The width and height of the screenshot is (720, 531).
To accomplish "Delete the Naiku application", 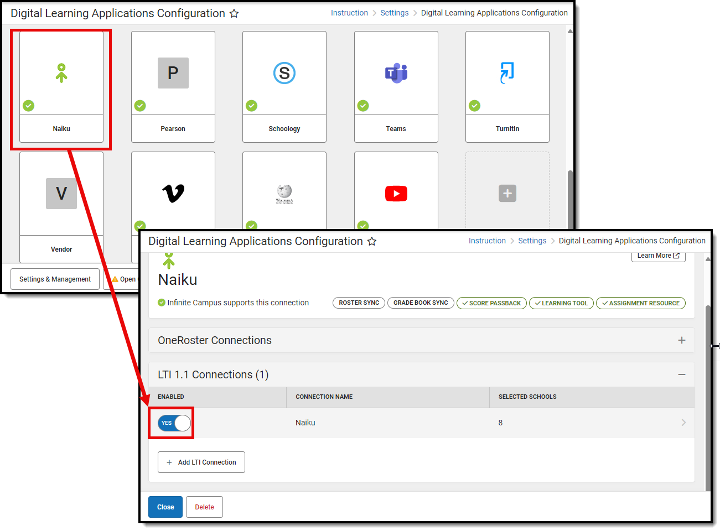I will click(204, 507).
